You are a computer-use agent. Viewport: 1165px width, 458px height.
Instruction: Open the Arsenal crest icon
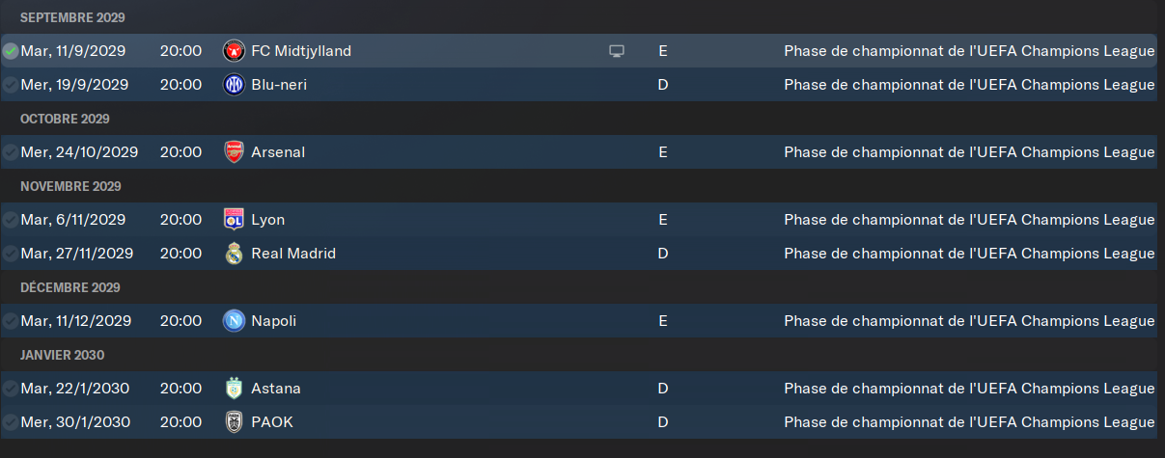click(x=233, y=152)
